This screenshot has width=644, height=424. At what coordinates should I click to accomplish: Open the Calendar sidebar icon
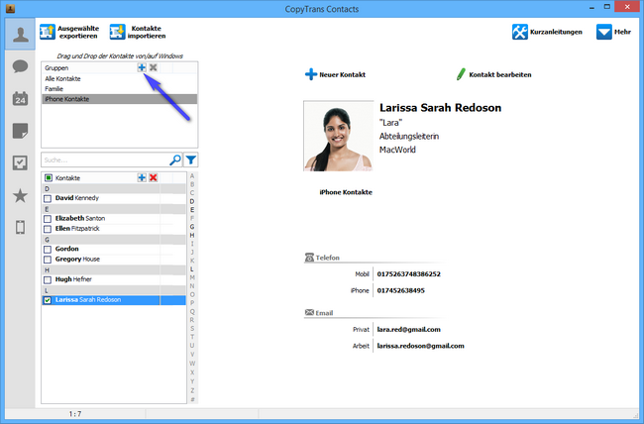pyautogui.click(x=19, y=98)
